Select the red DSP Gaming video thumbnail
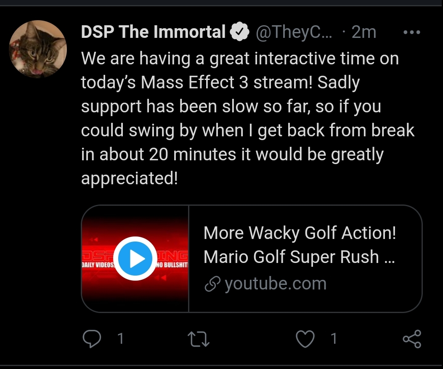443x369 pixels. (135, 258)
